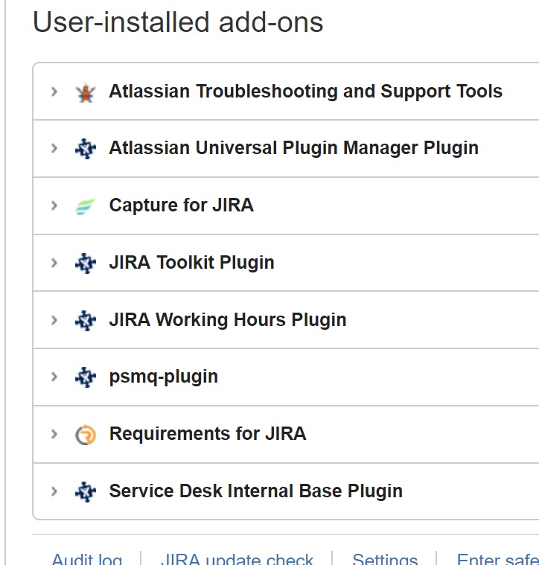The height and width of the screenshot is (565, 539).
Task: Open the JIRA update check link
Action: 237,559
